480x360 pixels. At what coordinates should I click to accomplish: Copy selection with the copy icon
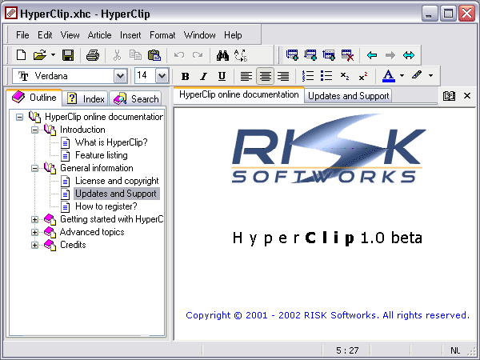(135, 55)
